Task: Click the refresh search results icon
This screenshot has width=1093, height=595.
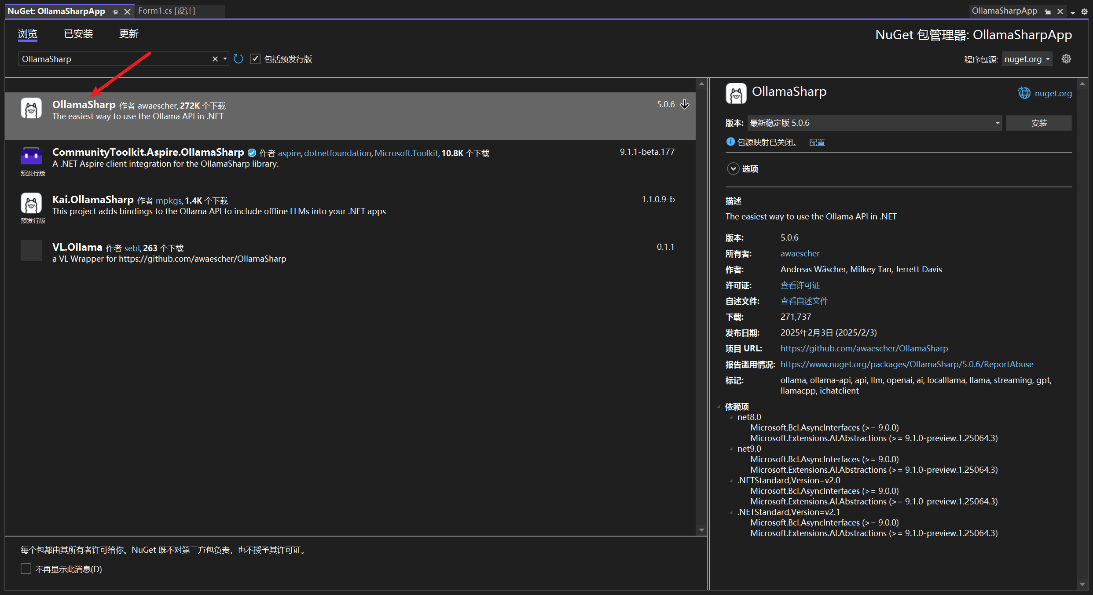Action: (x=238, y=59)
